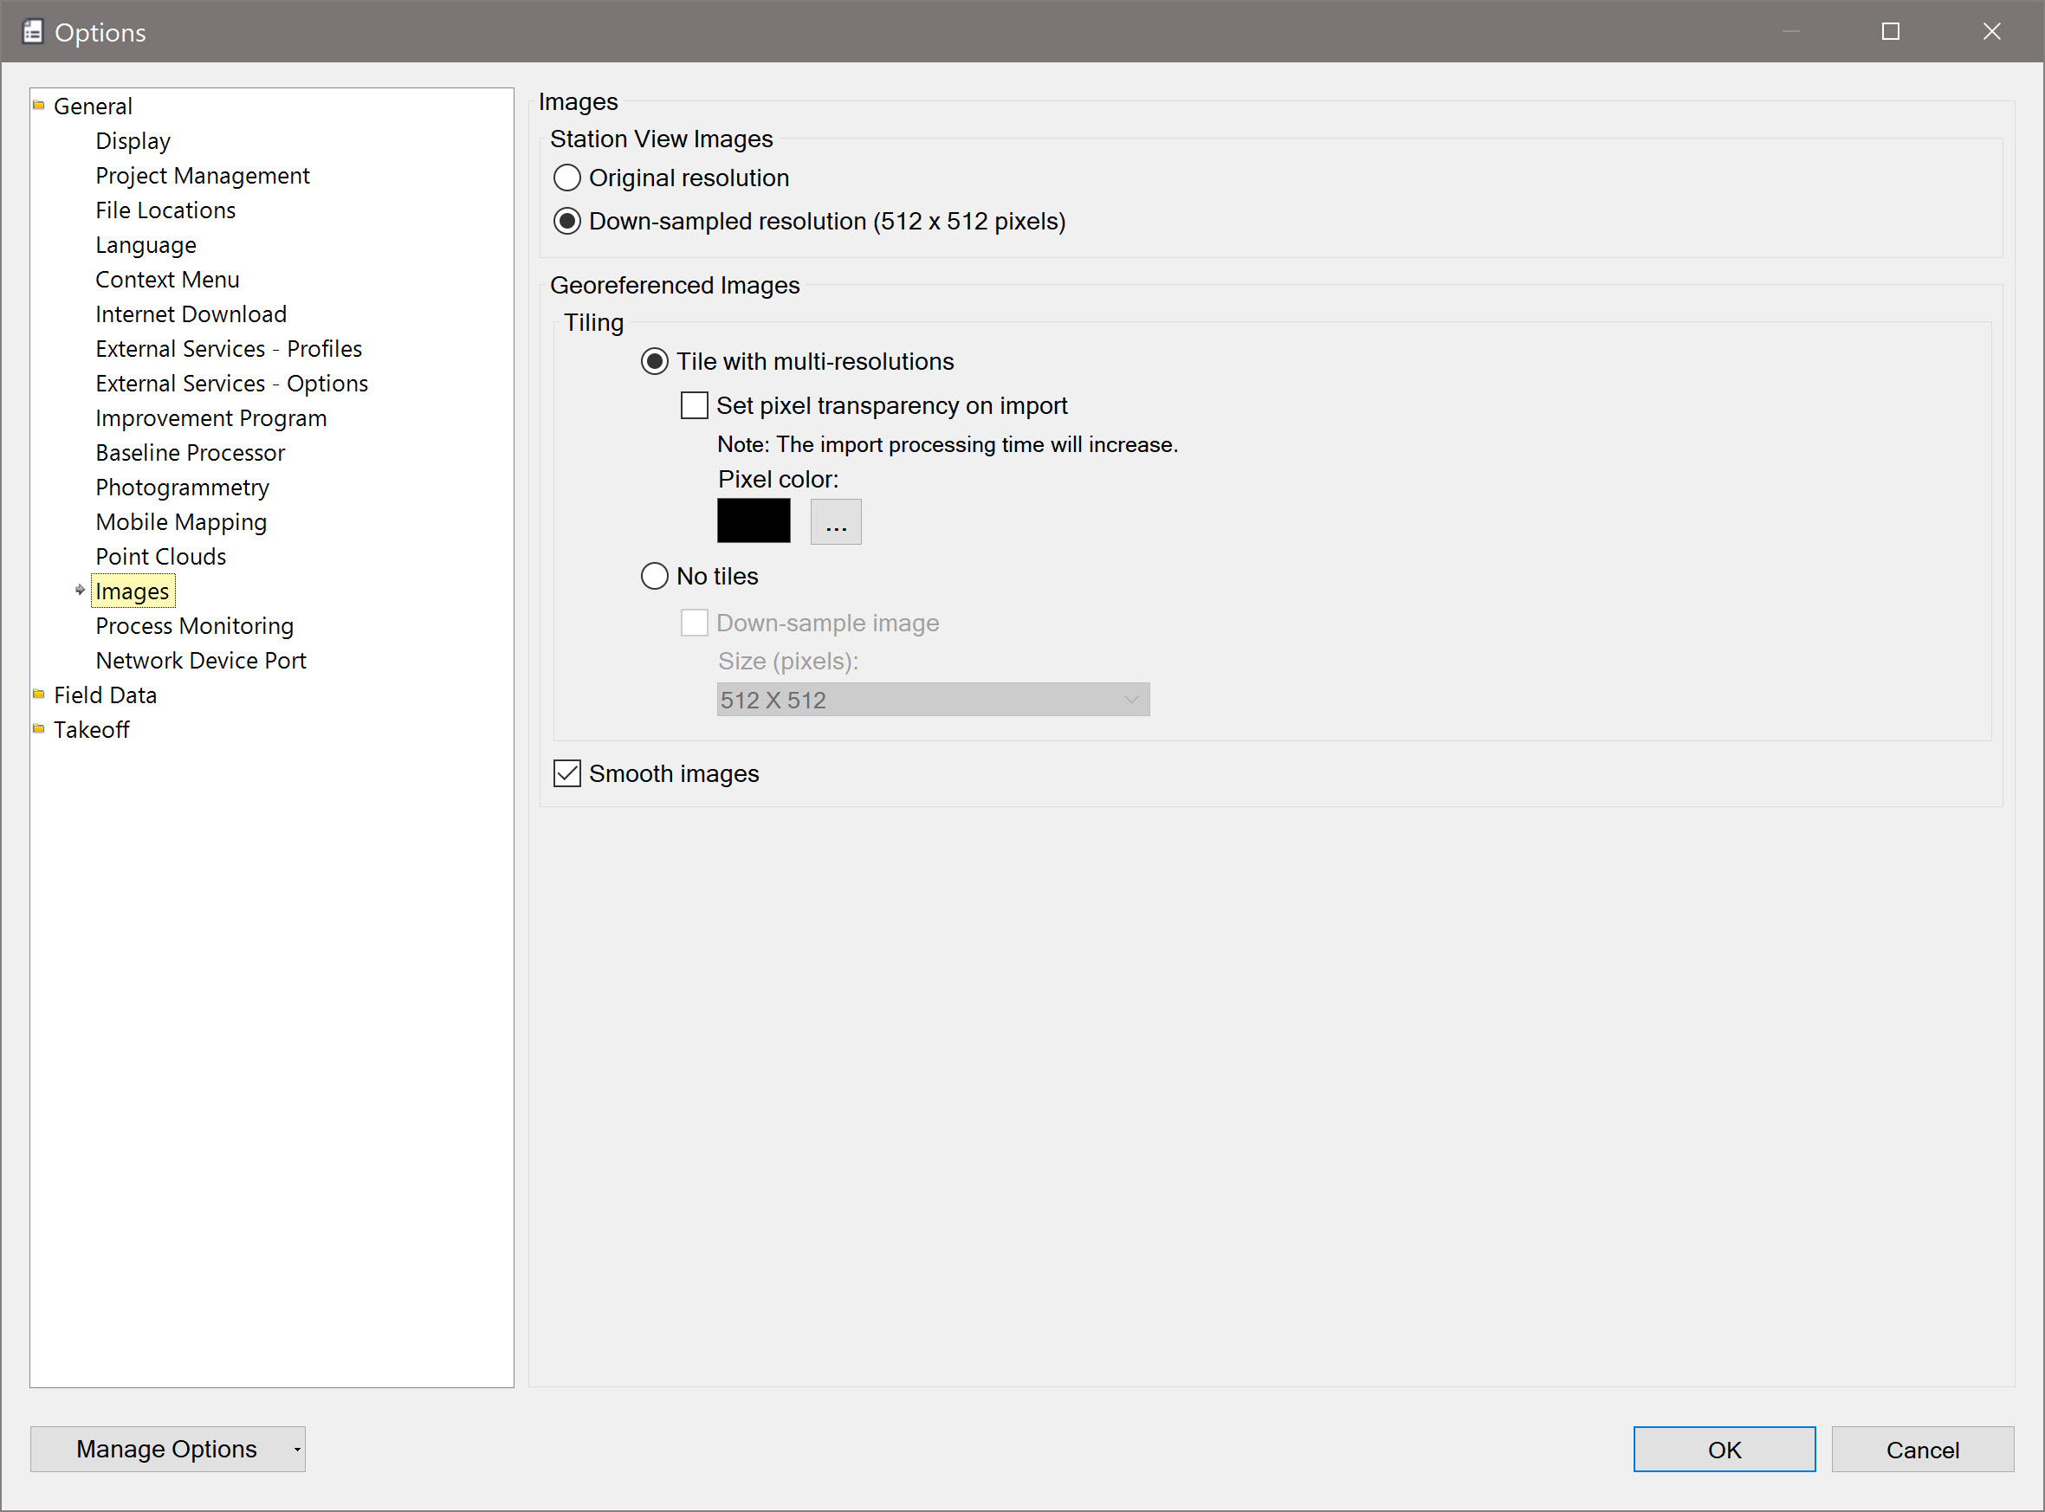Screen dimensions: 2045x1512
Task: Click the black pixel color swatch
Action: tap(754, 520)
